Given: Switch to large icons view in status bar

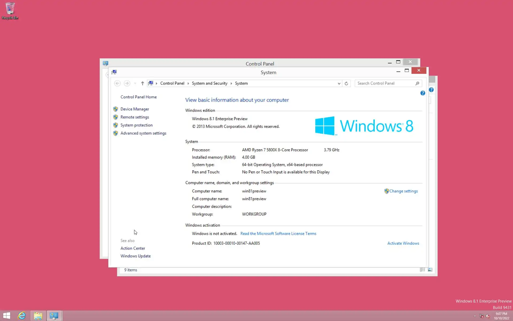Looking at the screenshot, I should pos(430,270).
